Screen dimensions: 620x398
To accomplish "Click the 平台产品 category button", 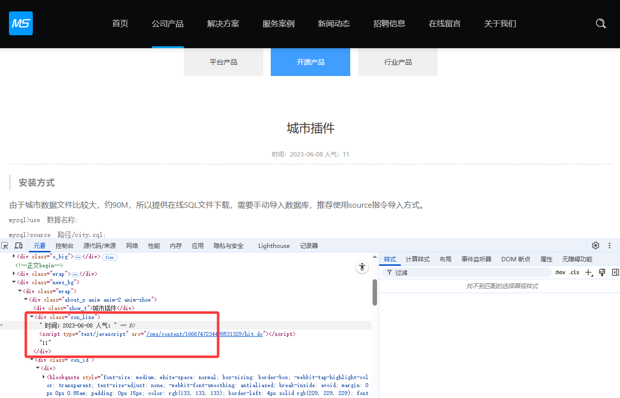I will (x=224, y=62).
